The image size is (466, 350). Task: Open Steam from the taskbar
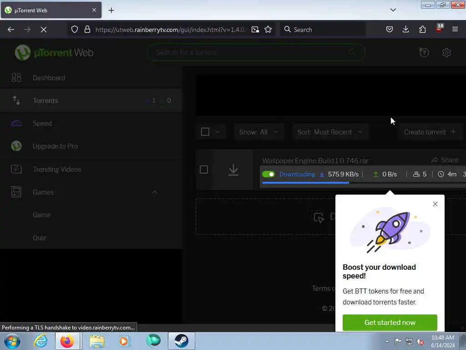(181, 341)
